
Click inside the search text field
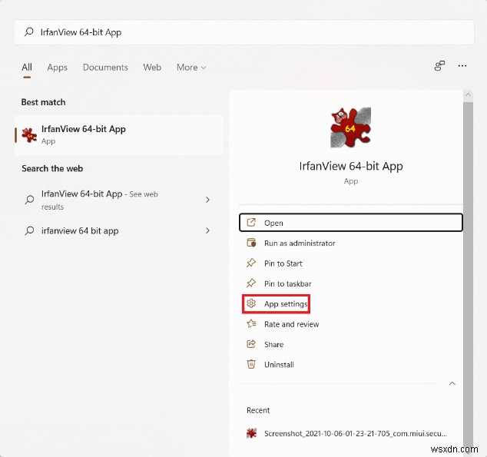coord(243,32)
